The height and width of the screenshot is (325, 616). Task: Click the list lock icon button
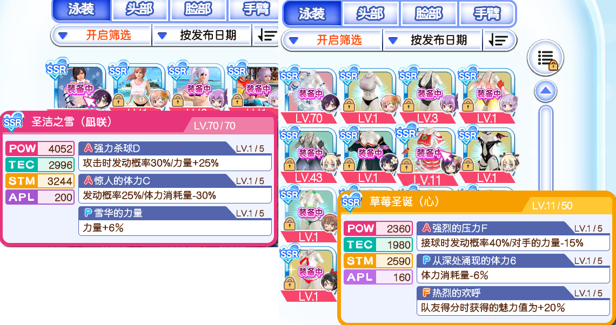point(545,58)
